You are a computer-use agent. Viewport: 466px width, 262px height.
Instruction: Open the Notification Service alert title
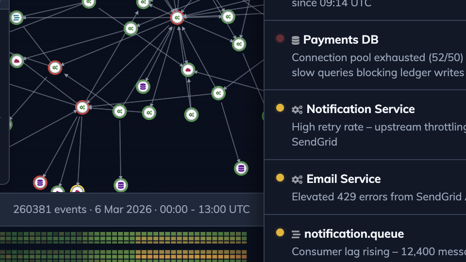click(x=361, y=109)
